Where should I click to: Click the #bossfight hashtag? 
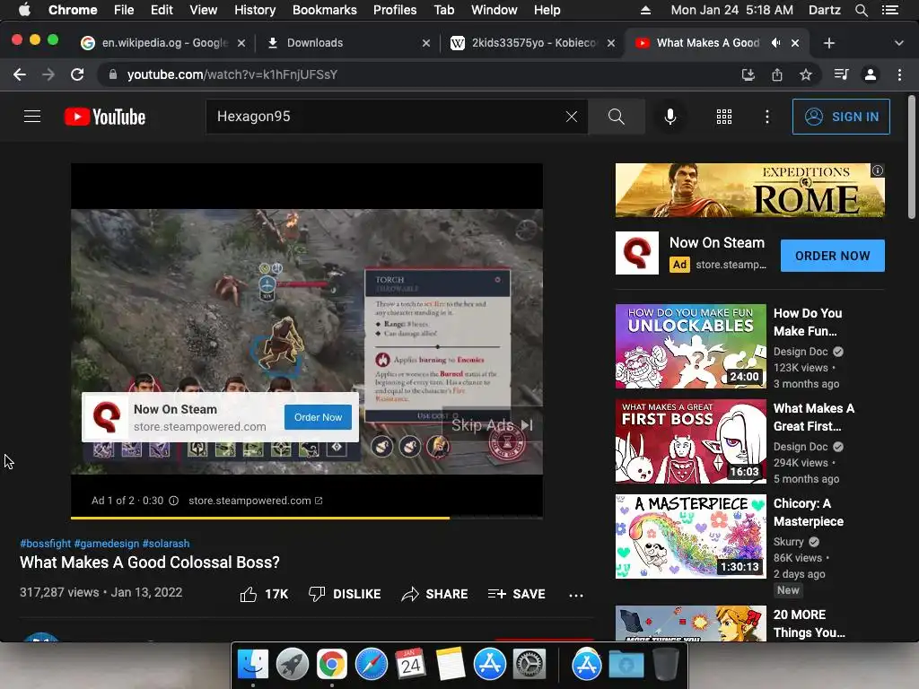click(x=45, y=543)
